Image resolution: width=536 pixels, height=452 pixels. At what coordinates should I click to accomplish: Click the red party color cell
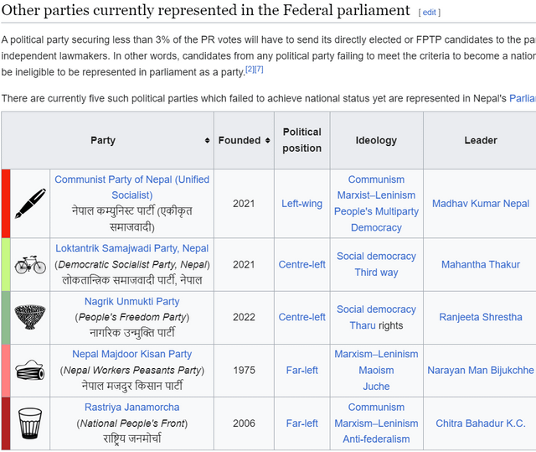6,204
